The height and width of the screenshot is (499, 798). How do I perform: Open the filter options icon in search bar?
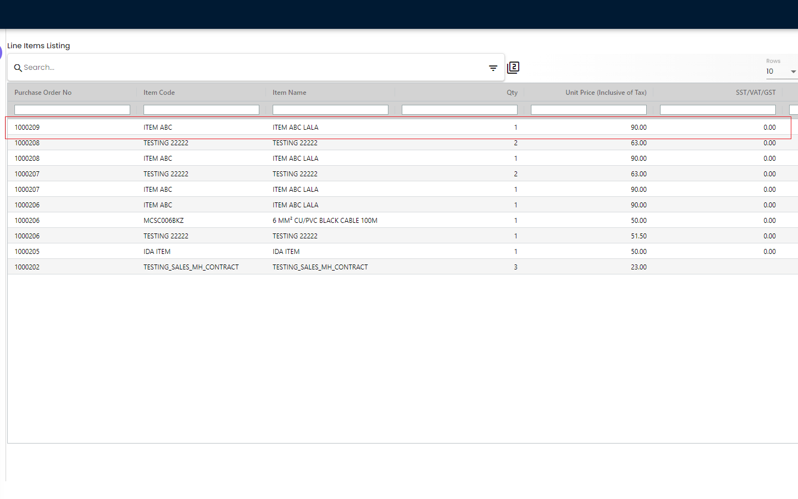point(493,68)
